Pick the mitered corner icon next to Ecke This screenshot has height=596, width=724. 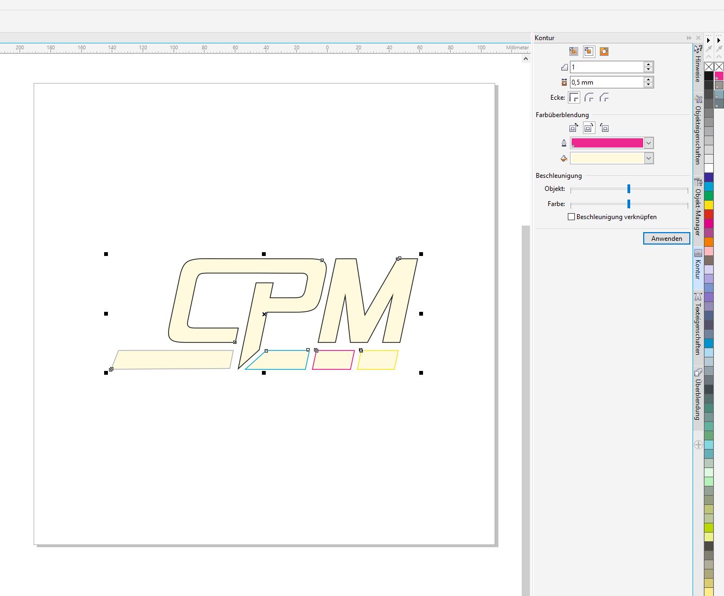tap(574, 98)
